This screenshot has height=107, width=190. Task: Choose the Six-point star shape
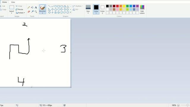pyautogui.click(x=58, y=12)
